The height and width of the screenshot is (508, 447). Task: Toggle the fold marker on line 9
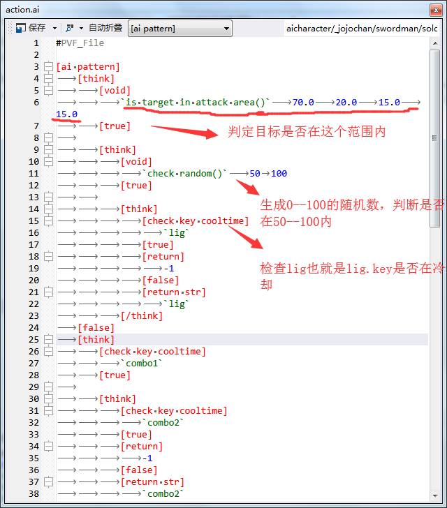(48, 150)
